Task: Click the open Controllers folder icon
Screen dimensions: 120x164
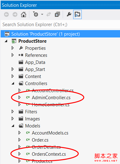Action: [x=21, y=83]
